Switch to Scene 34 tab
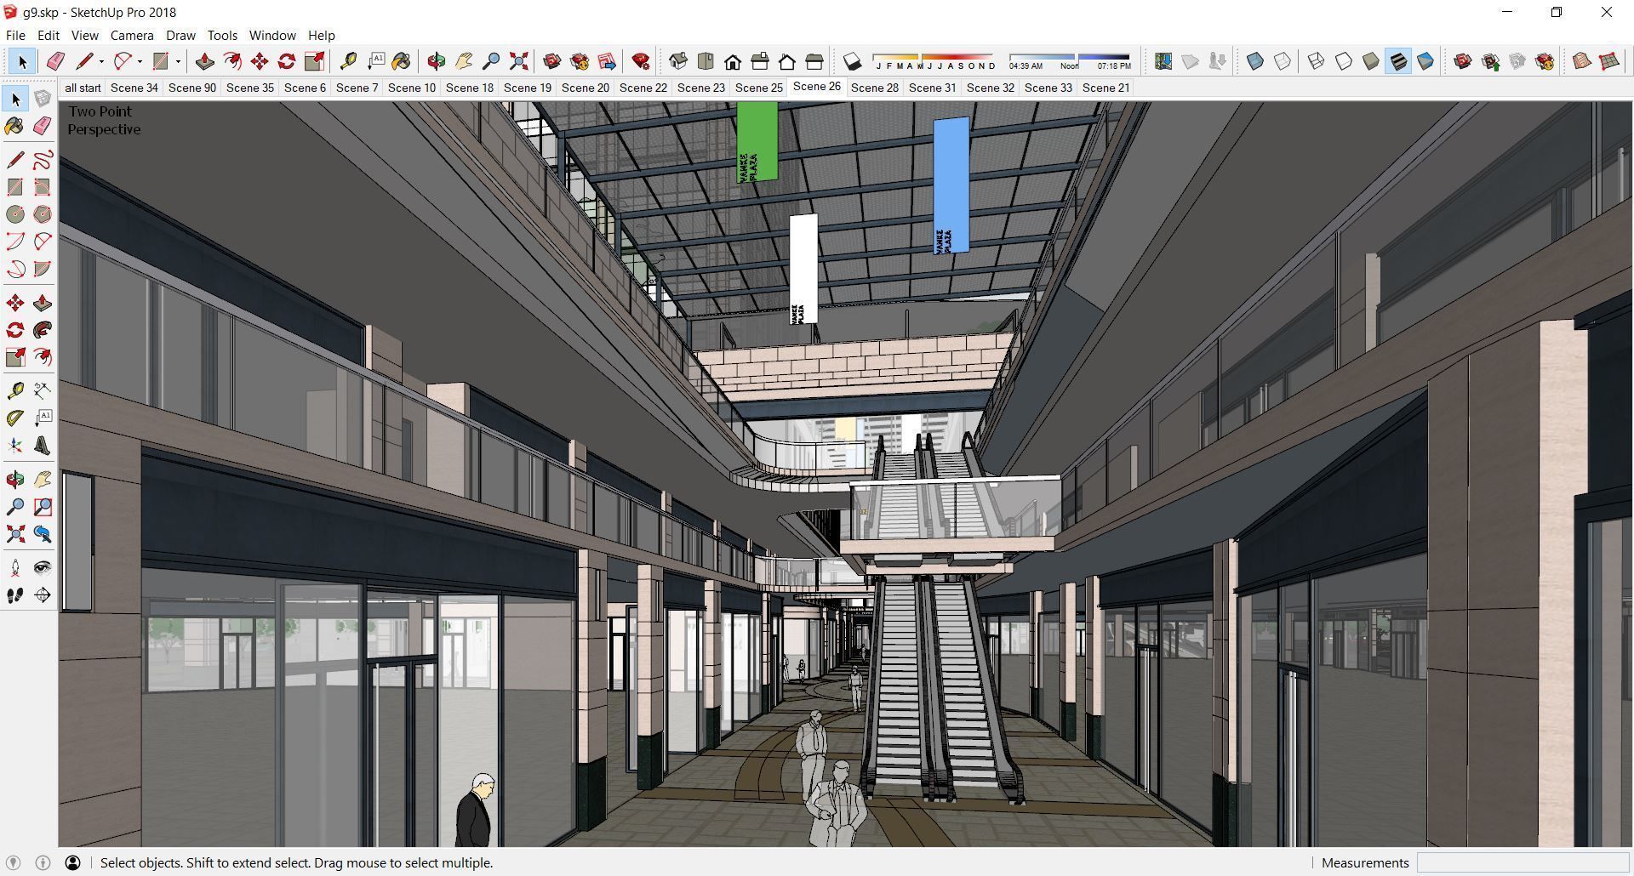Viewport: 1634px width, 876px height. pos(134,88)
